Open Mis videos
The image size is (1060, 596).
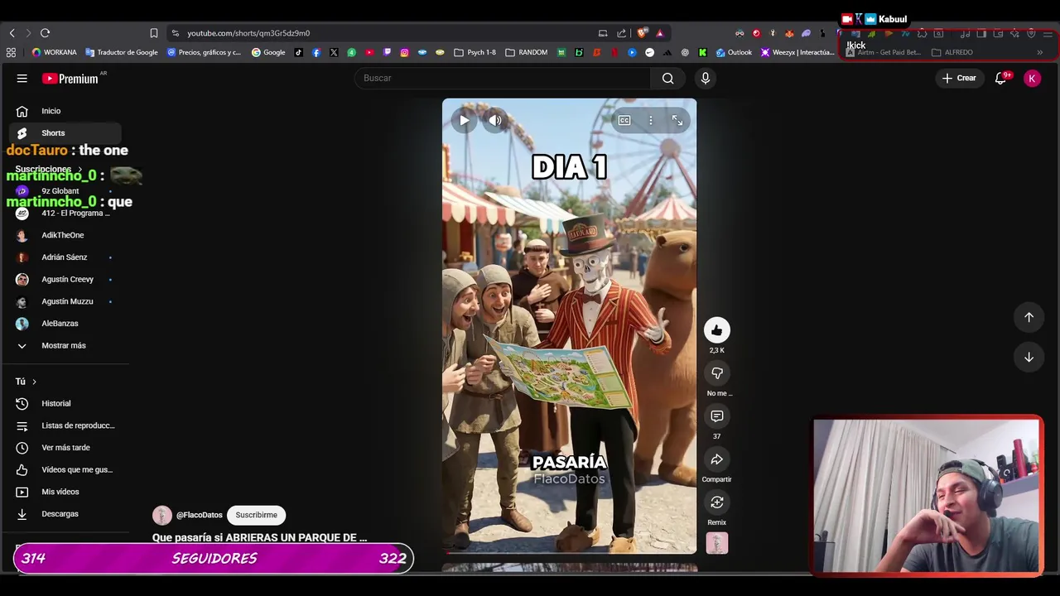(65, 492)
